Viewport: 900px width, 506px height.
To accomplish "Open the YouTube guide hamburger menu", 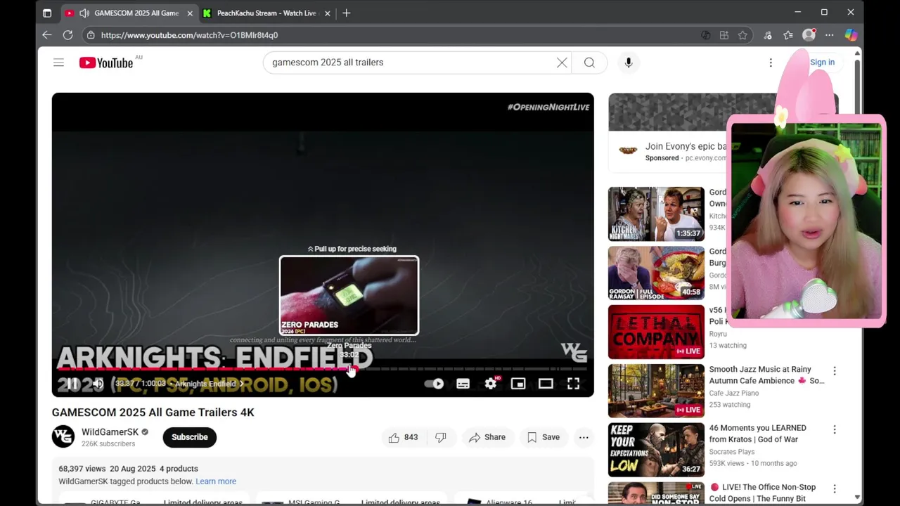I will 58,63.
